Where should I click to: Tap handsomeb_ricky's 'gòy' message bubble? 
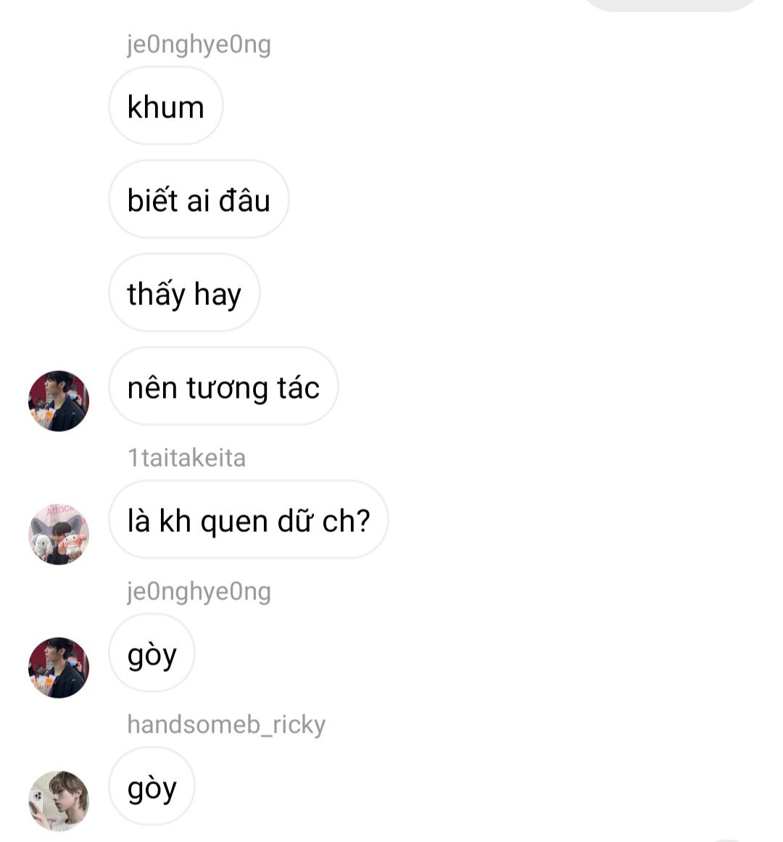pyautogui.click(x=152, y=786)
